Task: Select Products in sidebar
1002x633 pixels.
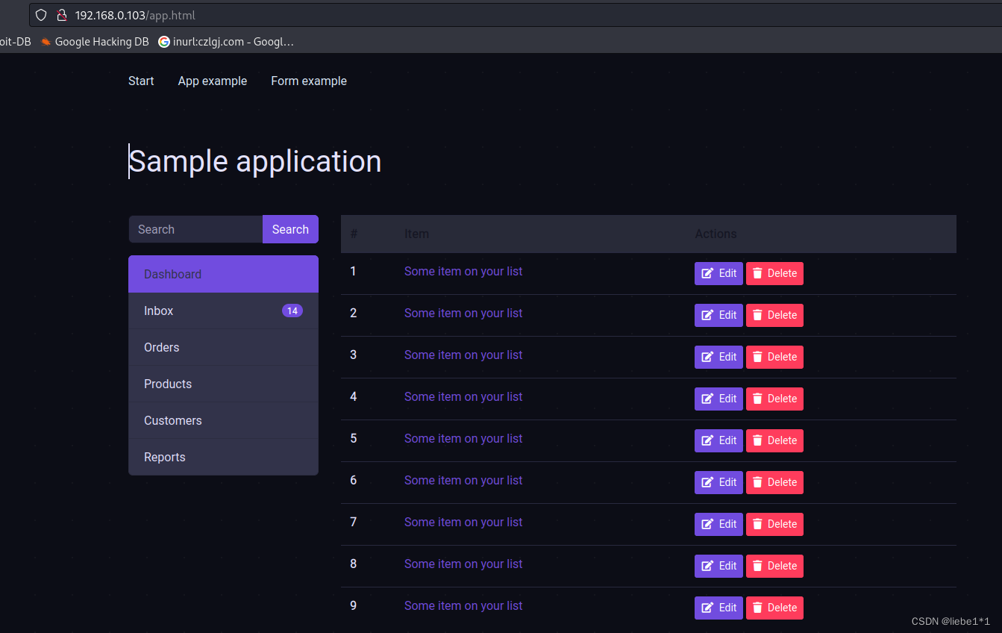Action: [223, 384]
